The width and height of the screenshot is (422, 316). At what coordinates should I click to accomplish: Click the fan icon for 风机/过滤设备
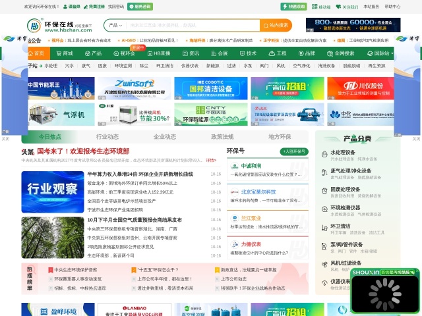(x=324, y=265)
